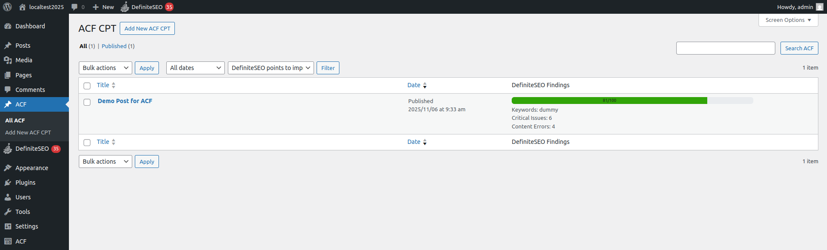Open the All dates dropdown
Screen dimensions: 827x250
tap(196, 68)
